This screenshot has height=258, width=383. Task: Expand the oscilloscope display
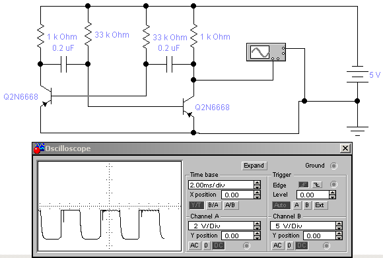[254, 166]
